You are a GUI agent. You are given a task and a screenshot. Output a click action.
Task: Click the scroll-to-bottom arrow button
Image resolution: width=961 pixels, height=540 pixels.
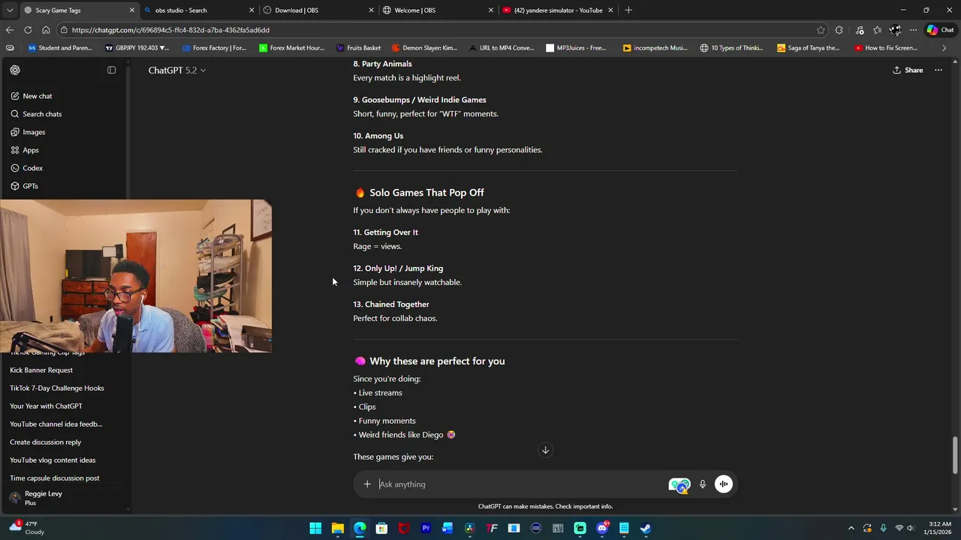pos(546,450)
